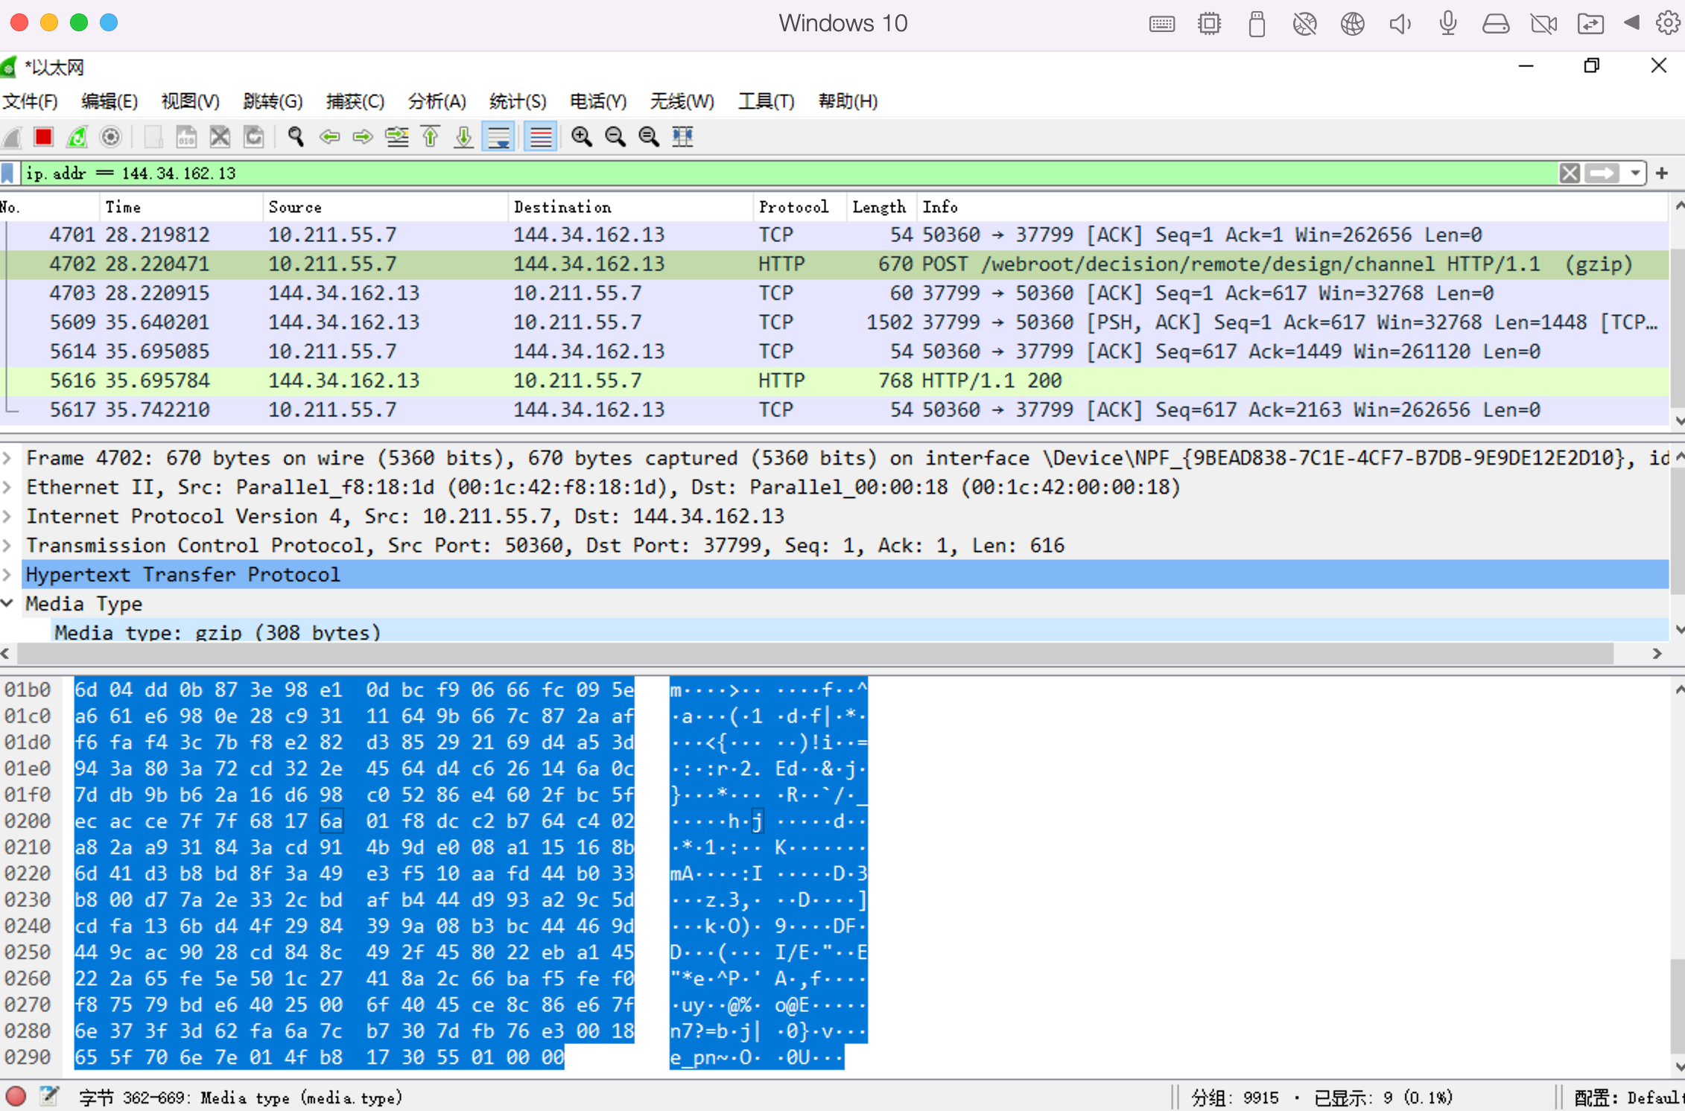The width and height of the screenshot is (1685, 1111).
Task: Apply the display filter arrow
Action: coord(1602,174)
